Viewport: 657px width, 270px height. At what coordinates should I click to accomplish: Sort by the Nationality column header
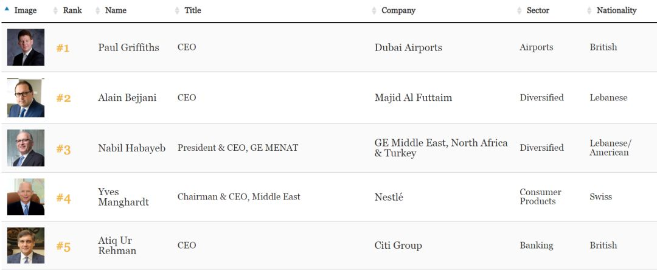click(616, 10)
